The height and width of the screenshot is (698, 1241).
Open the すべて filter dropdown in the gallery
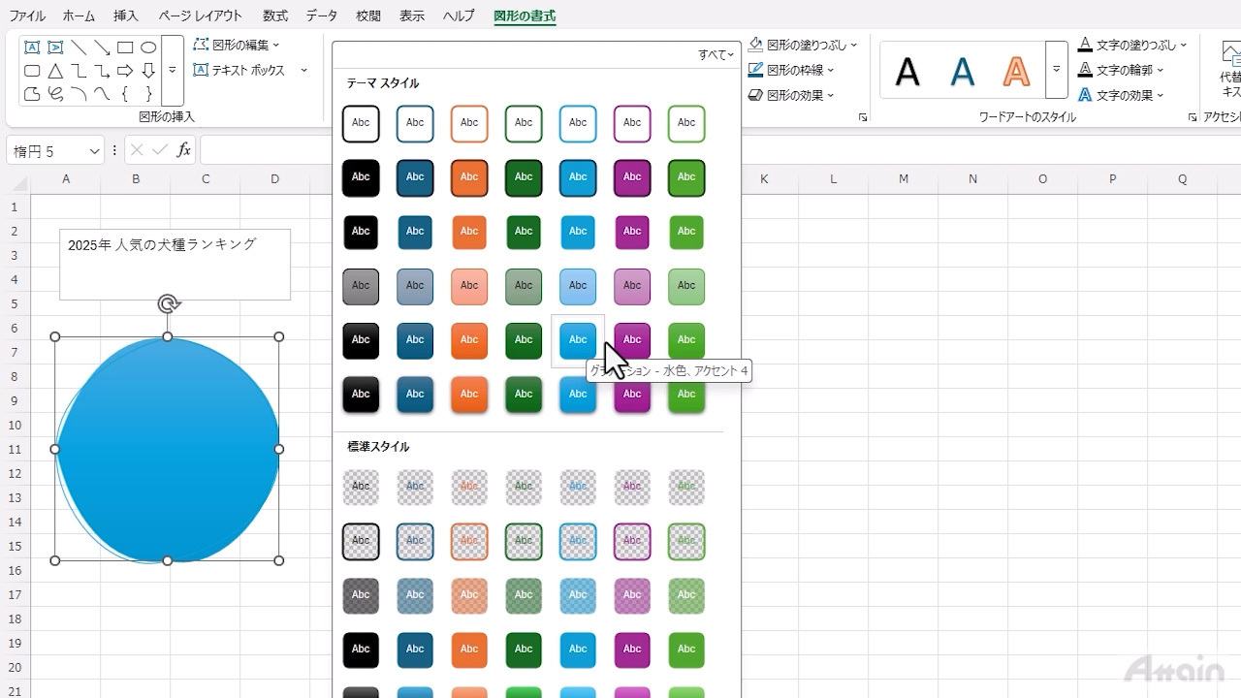pyautogui.click(x=716, y=54)
